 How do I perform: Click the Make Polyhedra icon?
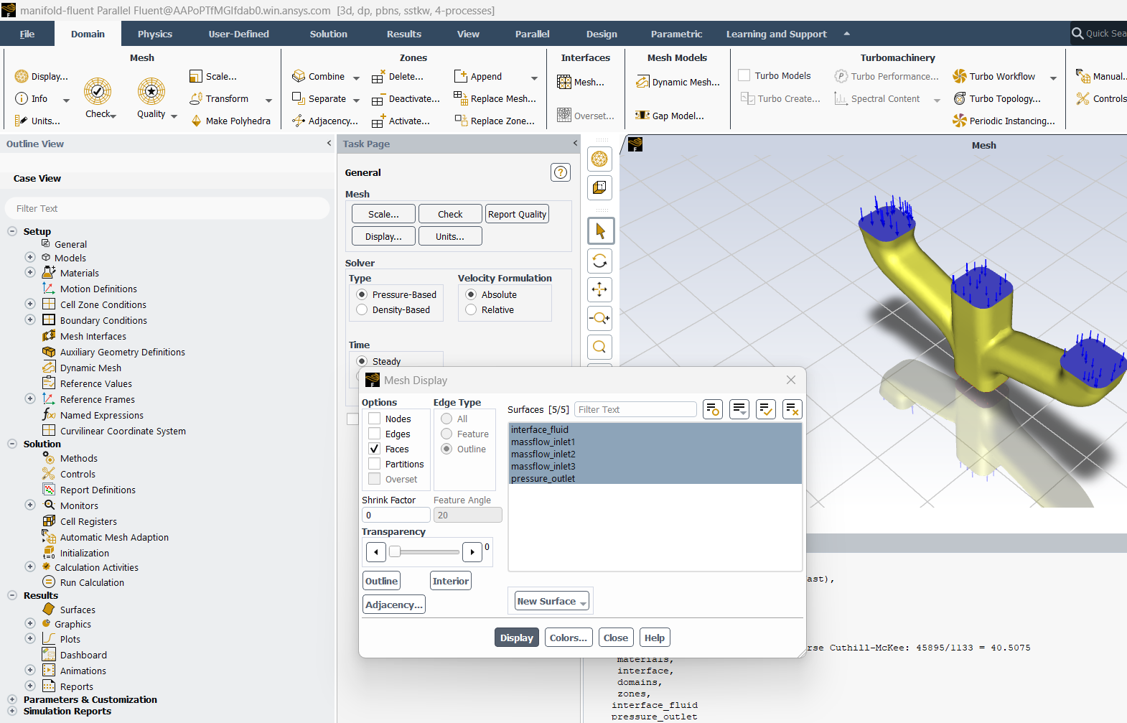coord(197,121)
